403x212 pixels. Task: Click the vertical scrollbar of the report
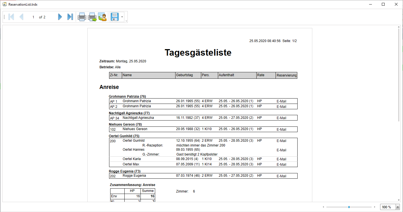click(x=399, y=75)
